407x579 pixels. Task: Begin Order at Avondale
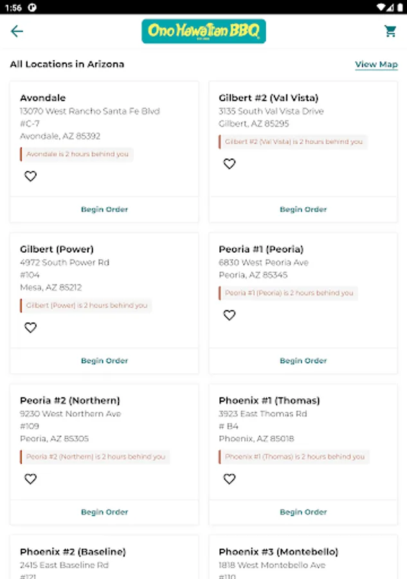coord(104,210)
